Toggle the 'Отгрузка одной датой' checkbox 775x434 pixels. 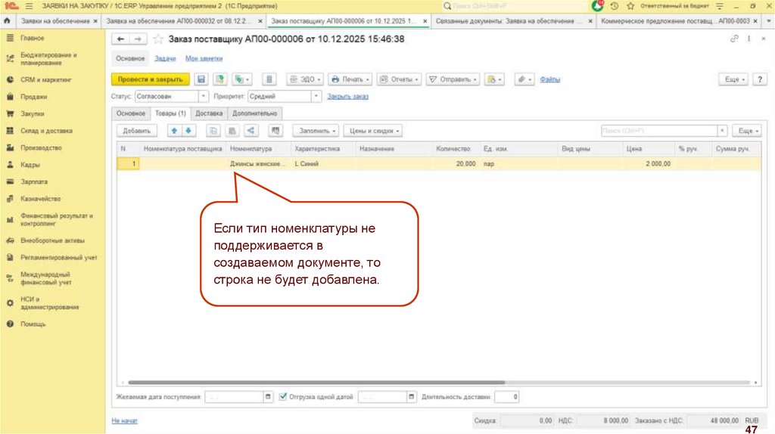(283, 396)
